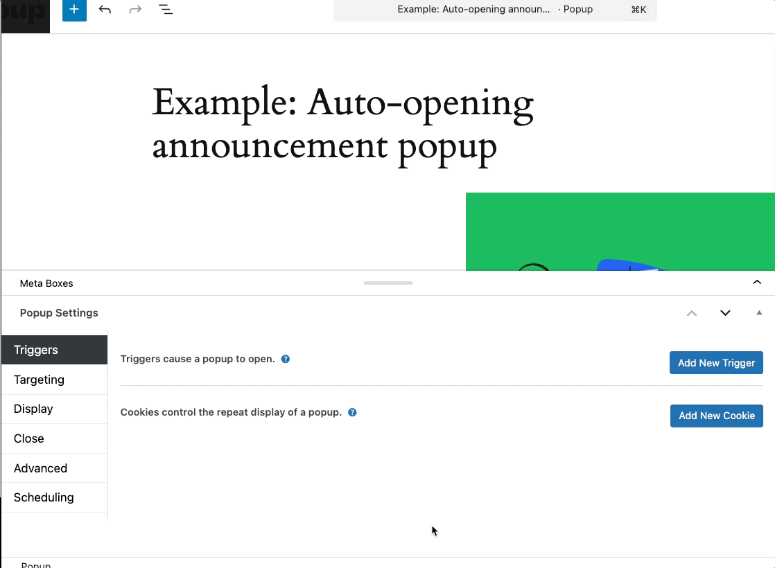
Task: Open the Triggers help tooltip icon
Action: 286,360
